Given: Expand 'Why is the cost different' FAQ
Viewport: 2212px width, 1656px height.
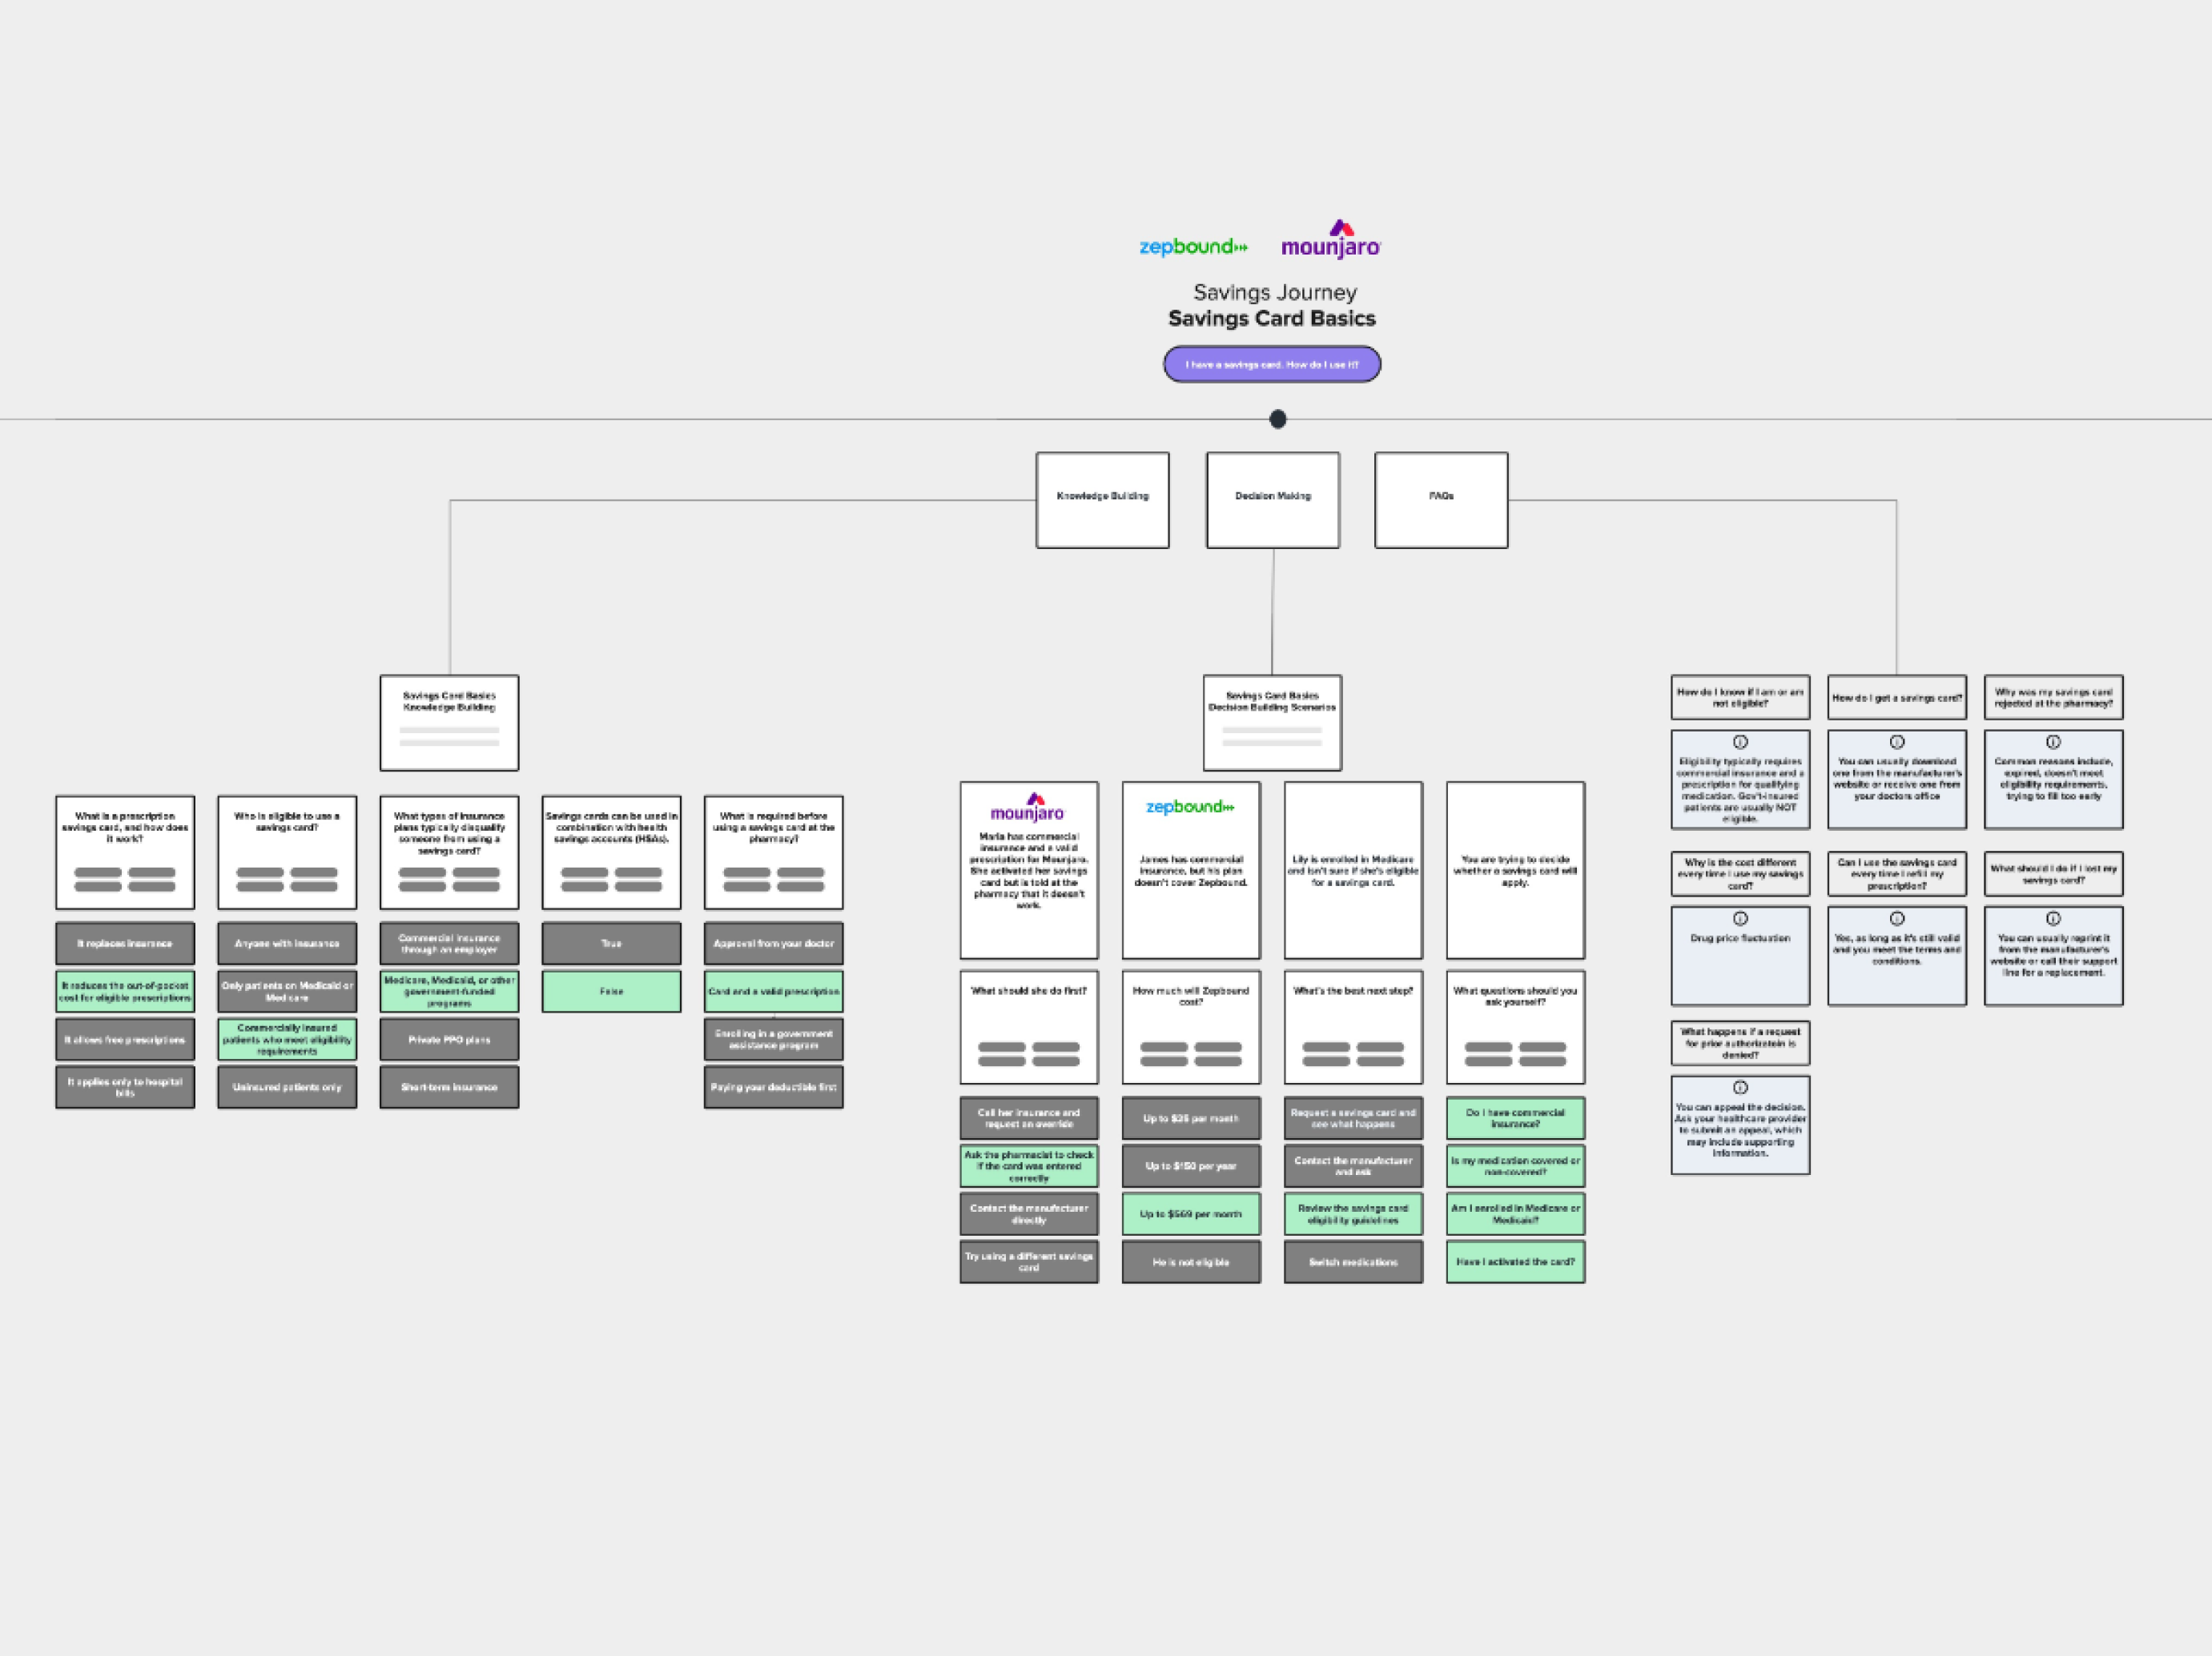Looking at the screenshot, I should pyautogui.click(x=1740, y=873).
